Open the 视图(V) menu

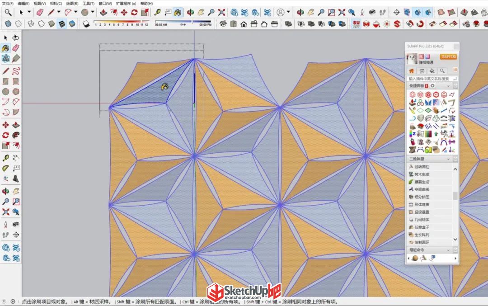(39, 4)
